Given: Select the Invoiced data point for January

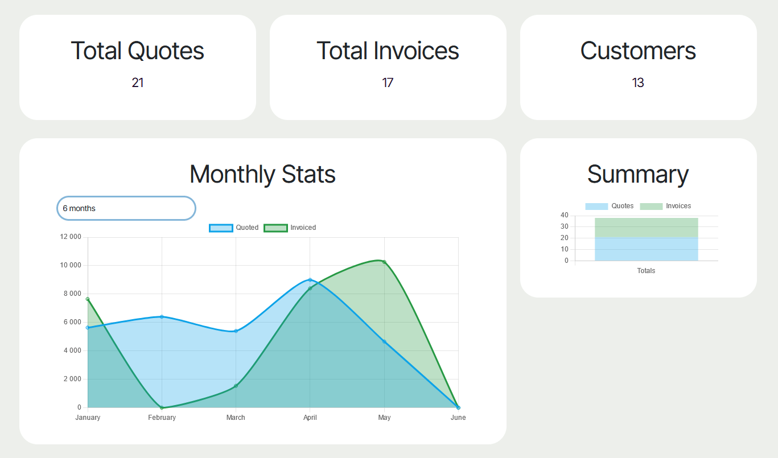Looking at the screenshot, I should (88, 299).
